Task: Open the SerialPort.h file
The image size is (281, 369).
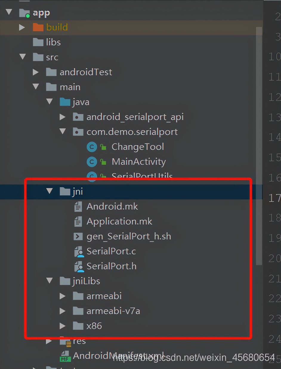Action: click(112, 266)
